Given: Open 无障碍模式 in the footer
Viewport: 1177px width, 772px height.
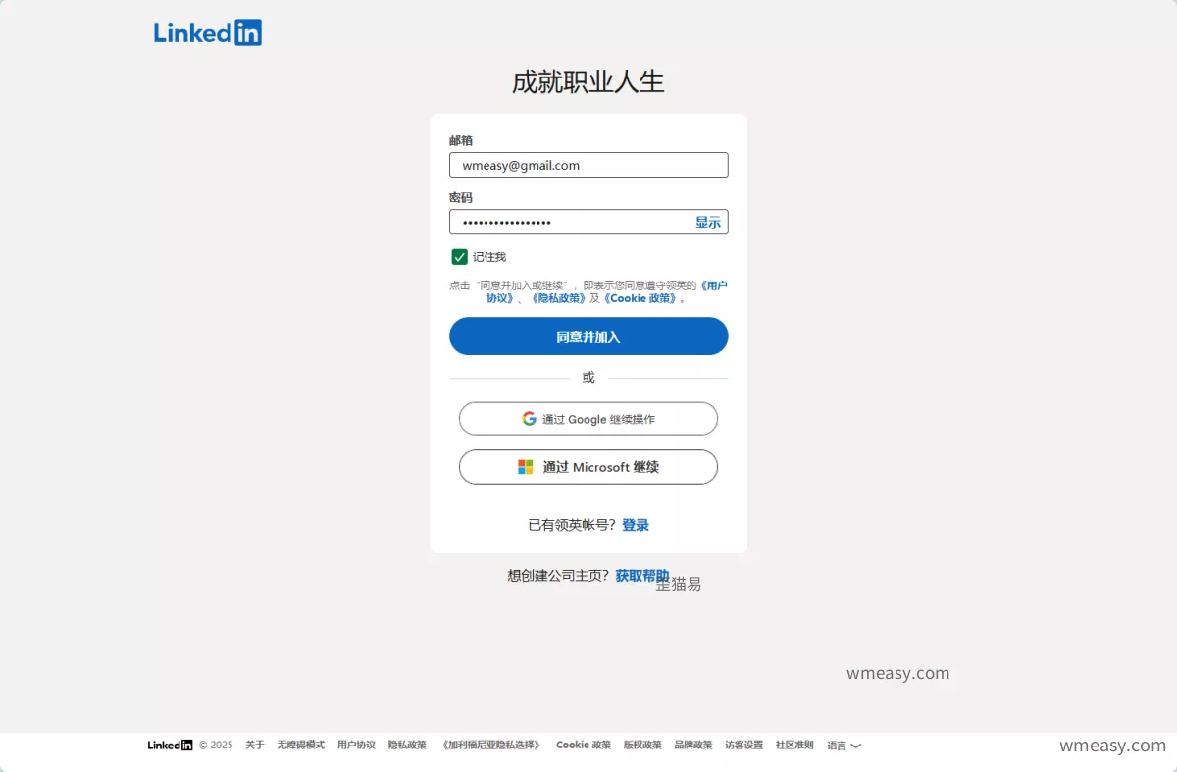Looking at the screenshot, I should point(300,746).
